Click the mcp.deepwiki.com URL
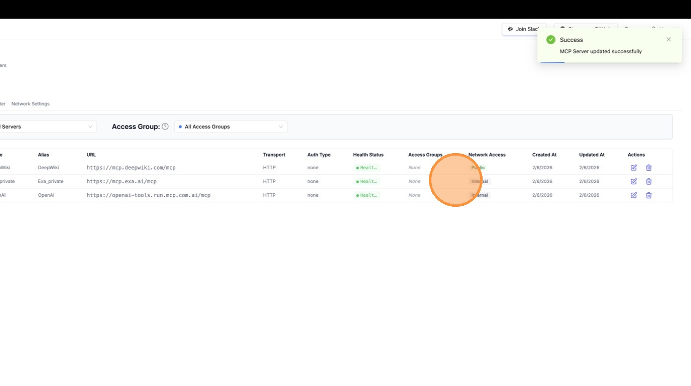This screenshot has width=691, height=386. click(131, 168)
